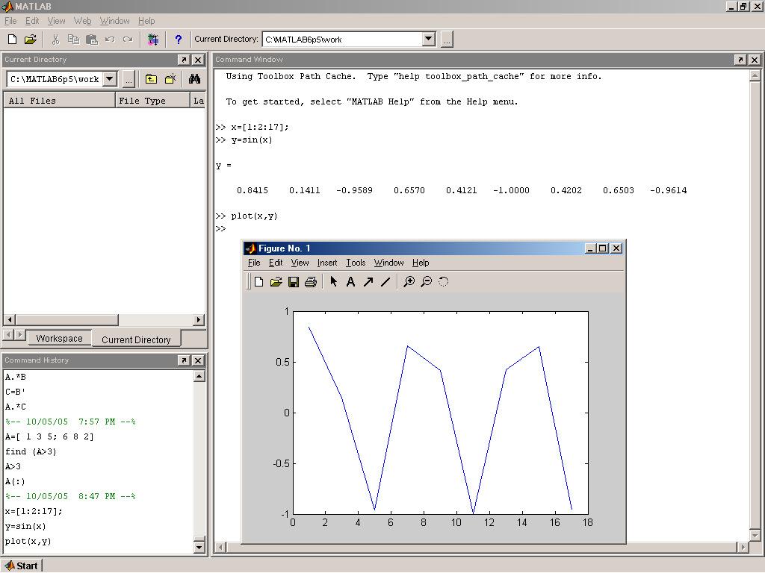The width and height of the screenshot is (765, 573).
Task: Click the blue Help question mark icon
Action: point(179,40)
